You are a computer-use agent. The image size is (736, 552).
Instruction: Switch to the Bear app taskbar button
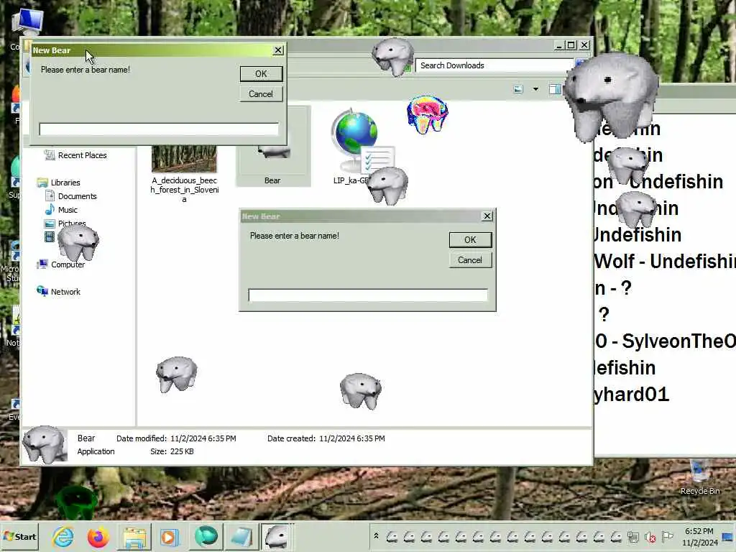click(x=277, y=536)
